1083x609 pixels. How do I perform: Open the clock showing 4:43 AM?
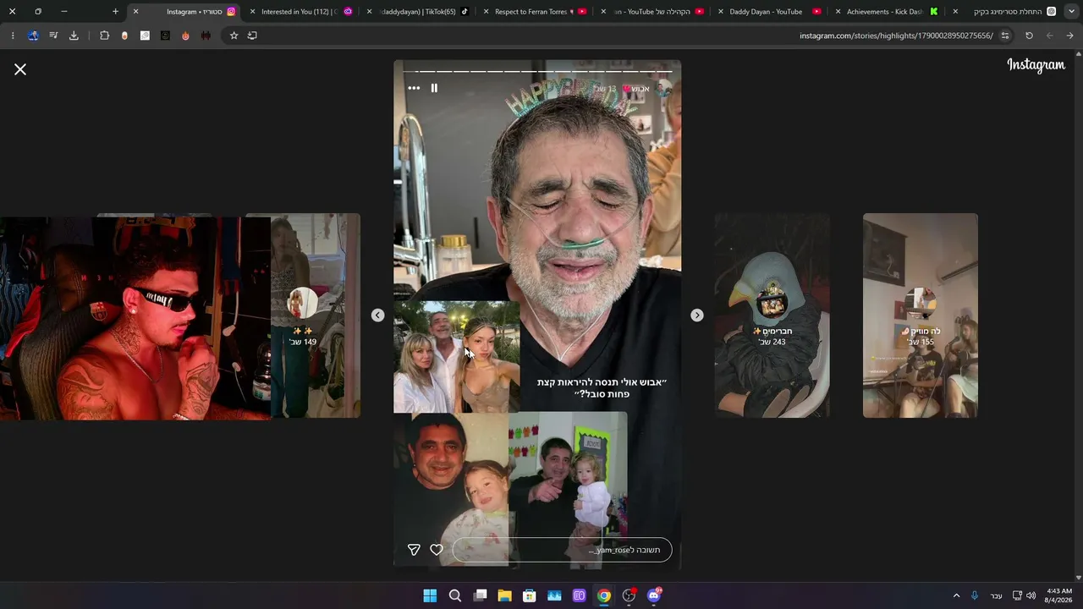(x=1059, y=595)
